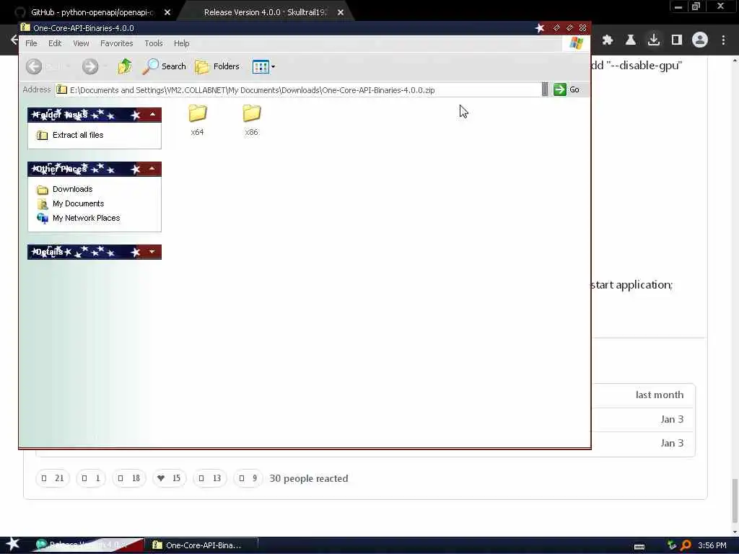The image size is (739, 554).
Task: Go back with Explorer Back arrow
Action: (x=34, y=66)
